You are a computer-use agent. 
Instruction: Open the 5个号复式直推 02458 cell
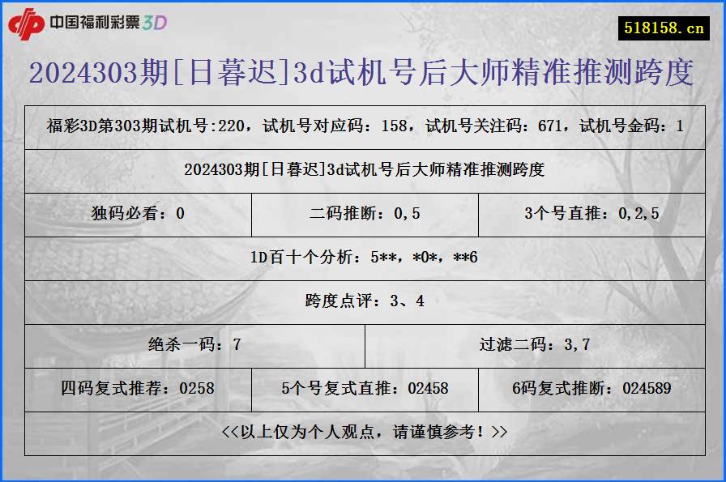(x=363, y=388)
